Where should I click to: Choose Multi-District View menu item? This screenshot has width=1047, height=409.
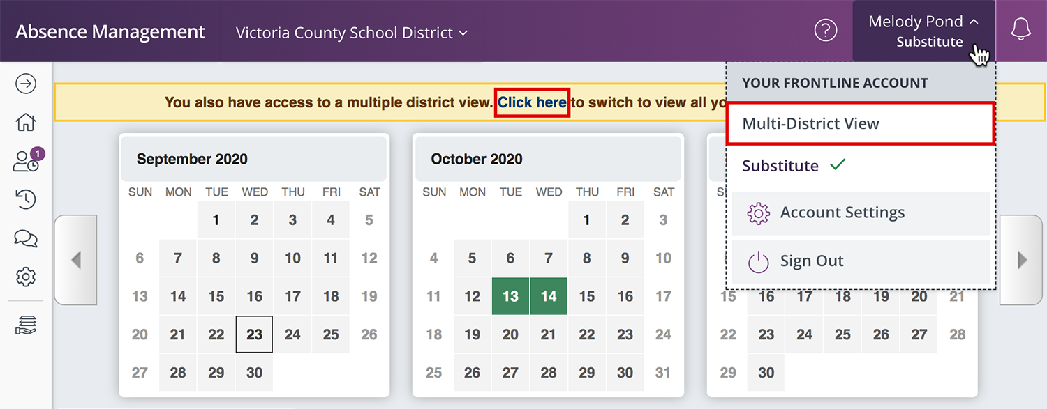point(861,124)
